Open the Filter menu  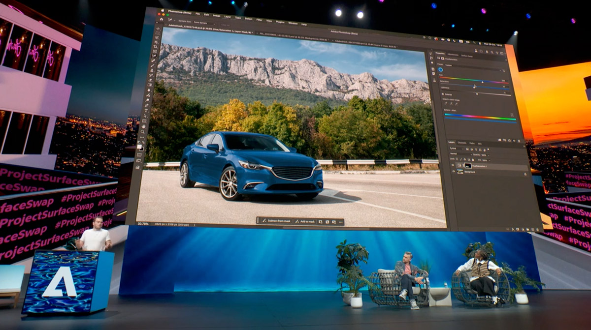click(x=259, y=20)
